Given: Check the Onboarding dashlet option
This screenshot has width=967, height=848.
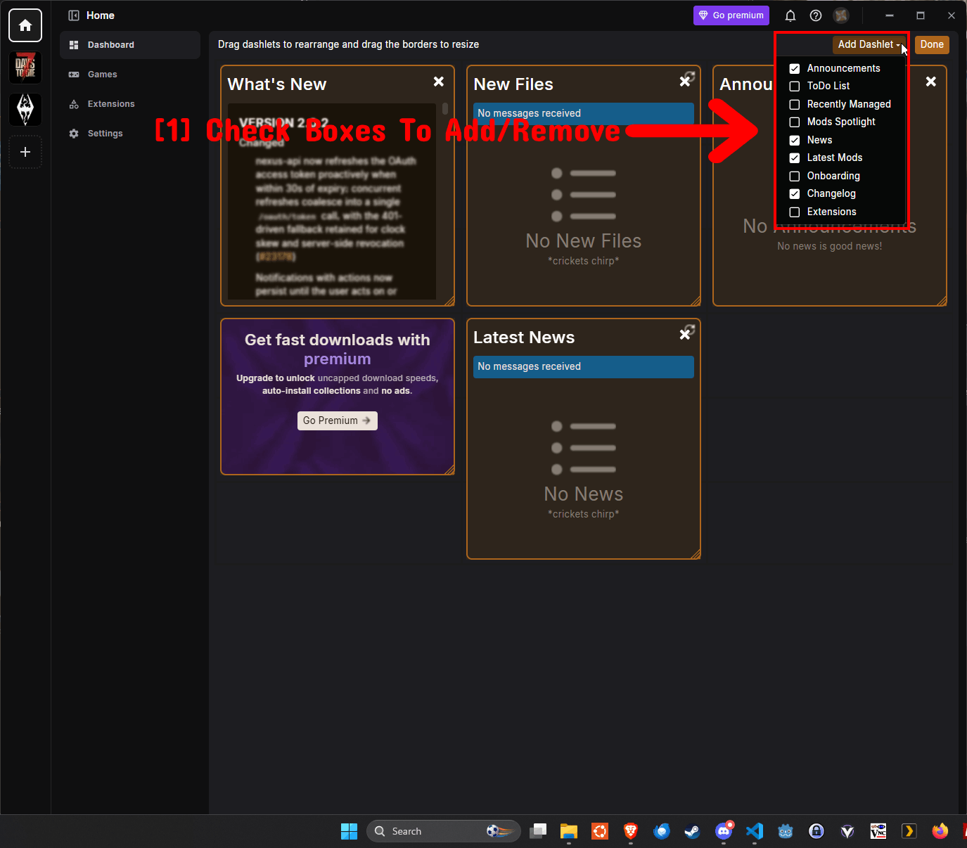Looking at the screenshot, I should [x=795, y=176].
